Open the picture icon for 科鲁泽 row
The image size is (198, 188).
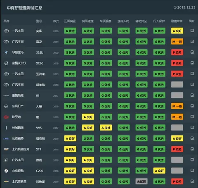pyautogui.click(x=192, y=181)
